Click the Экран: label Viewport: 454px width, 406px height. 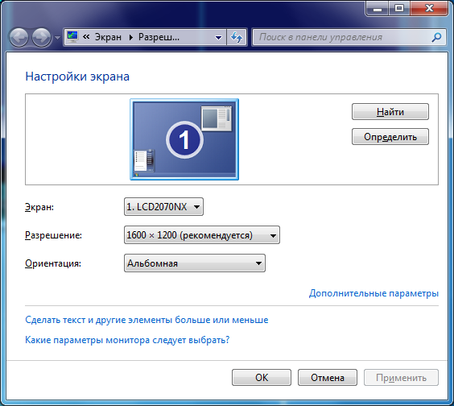(39, 207)
